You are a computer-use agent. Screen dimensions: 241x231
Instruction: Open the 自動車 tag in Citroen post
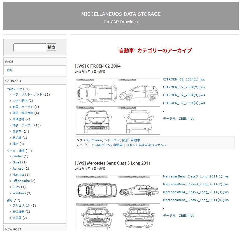tap(135, 140)
